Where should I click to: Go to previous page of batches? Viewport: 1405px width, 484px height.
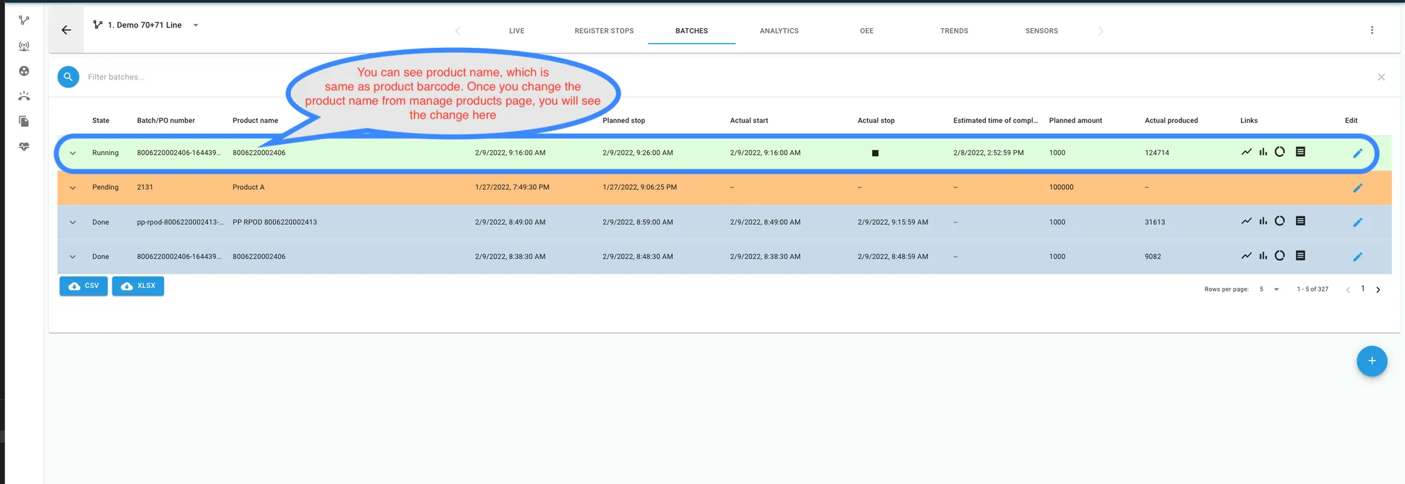click(x=1347, y=290)
